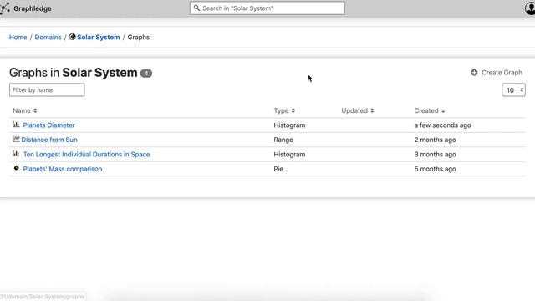
Task: Click 'a few seconds ago' created cell
Action: [x=442, y=125]
